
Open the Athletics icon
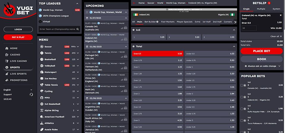(x=42, y=123)
